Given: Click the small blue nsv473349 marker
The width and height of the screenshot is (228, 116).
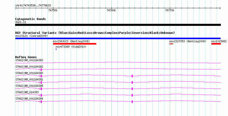Looking at the screenshot, I should [56, 49].
